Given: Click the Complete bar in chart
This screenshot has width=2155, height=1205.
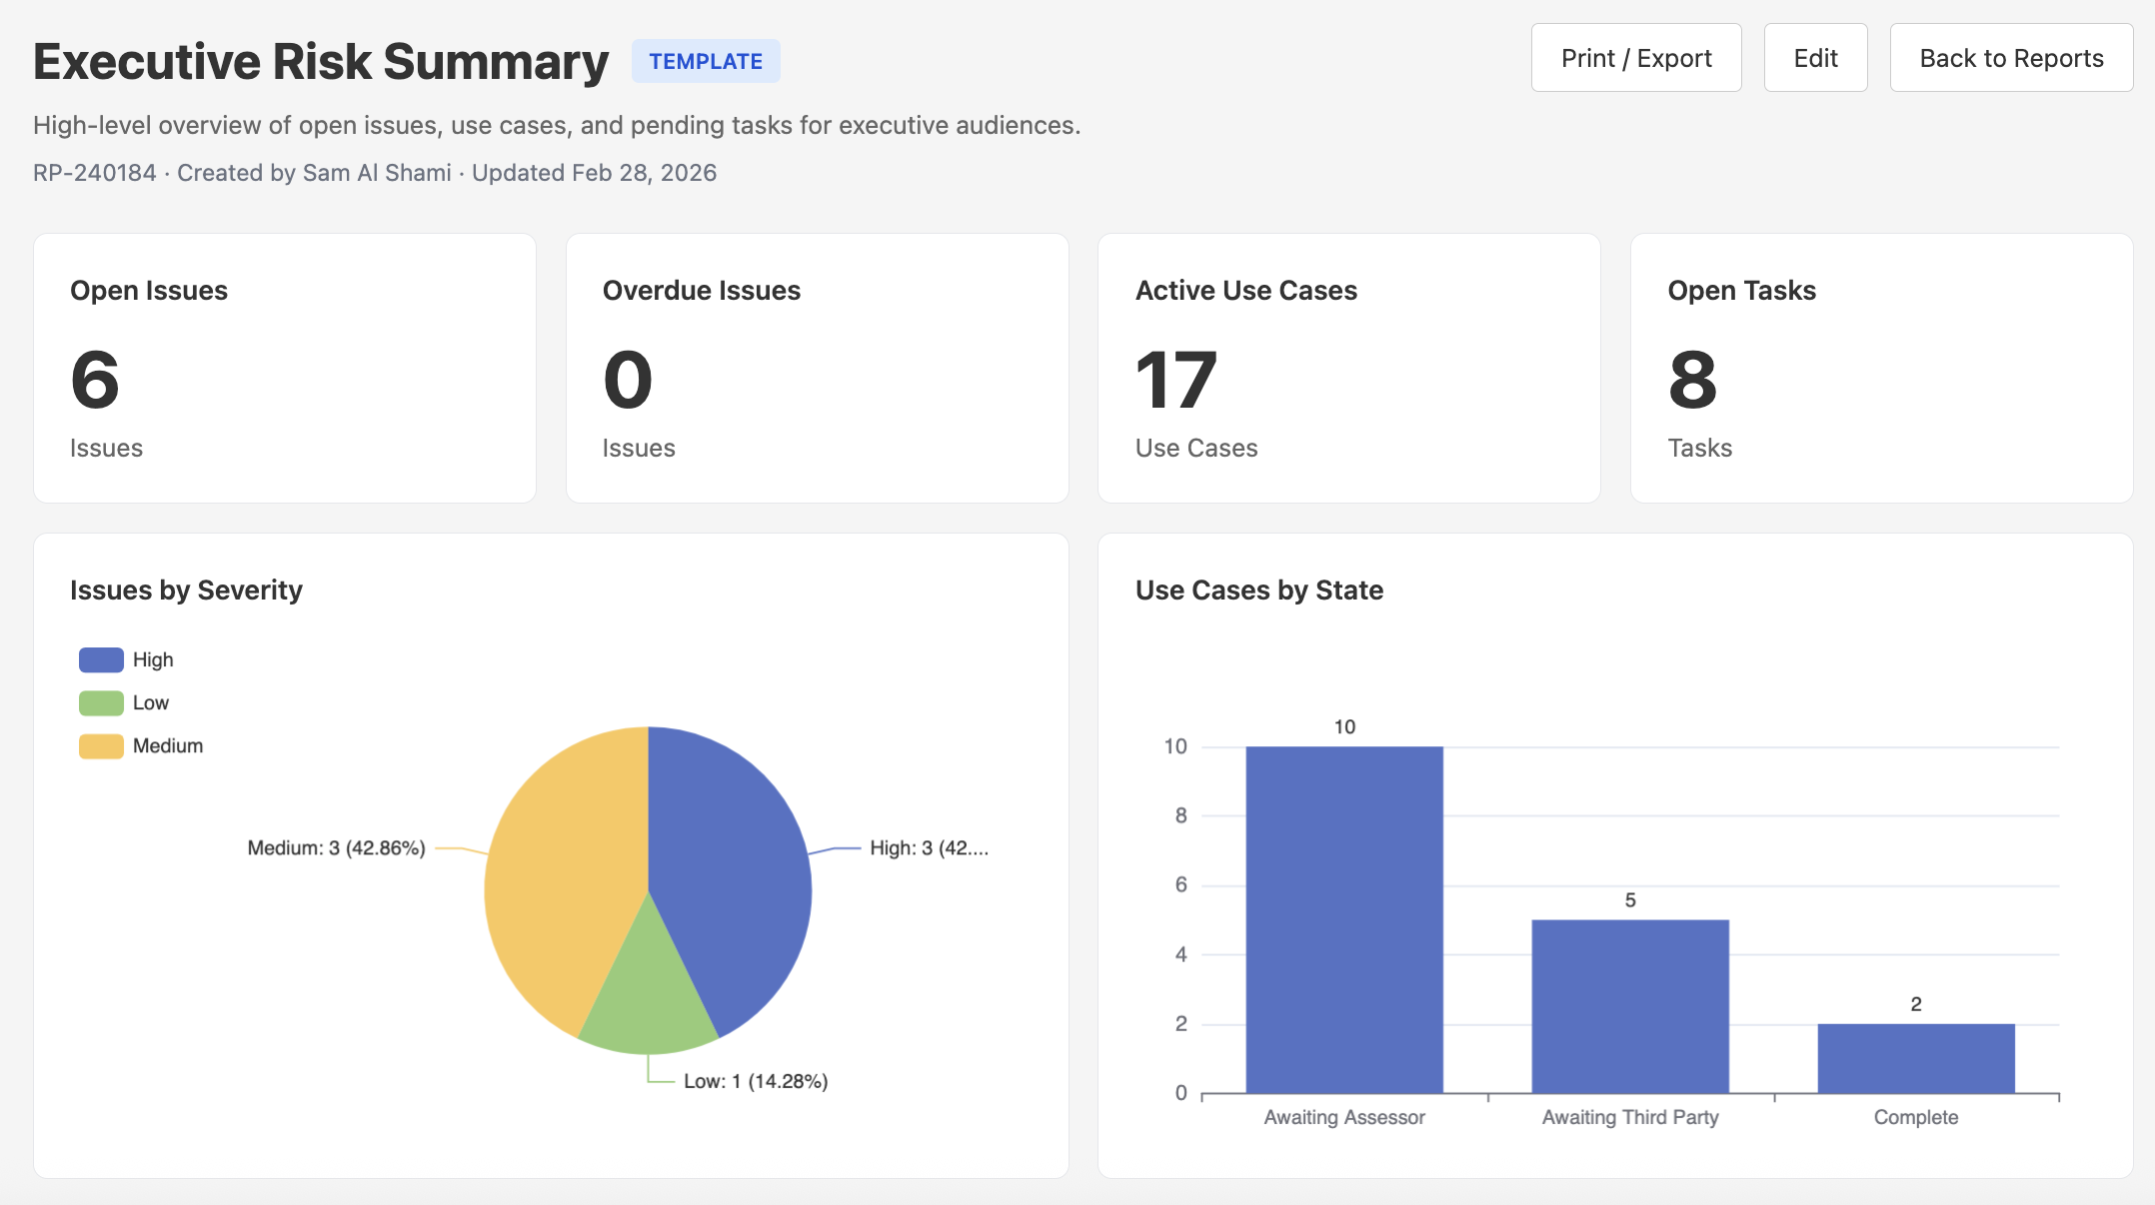Looking at the screenshot, I should pos(1915,1057).
